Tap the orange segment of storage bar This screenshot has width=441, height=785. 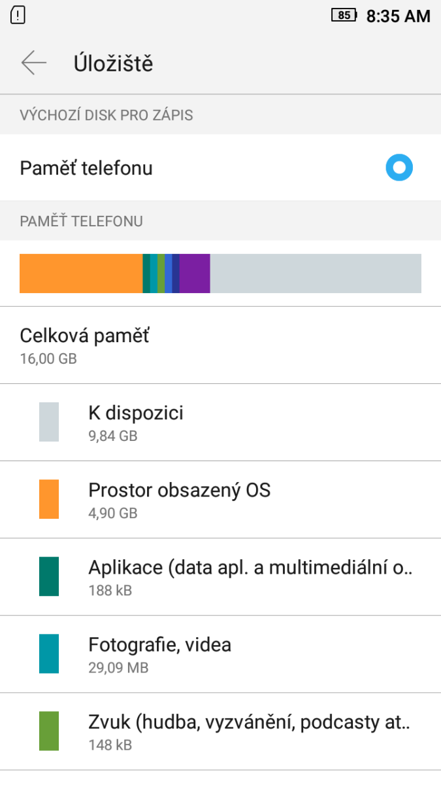point(81,273)
